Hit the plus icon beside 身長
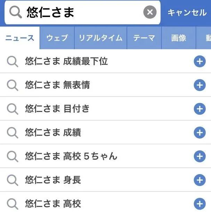Viewport: 211px width, 212px height. click(200, 180)
